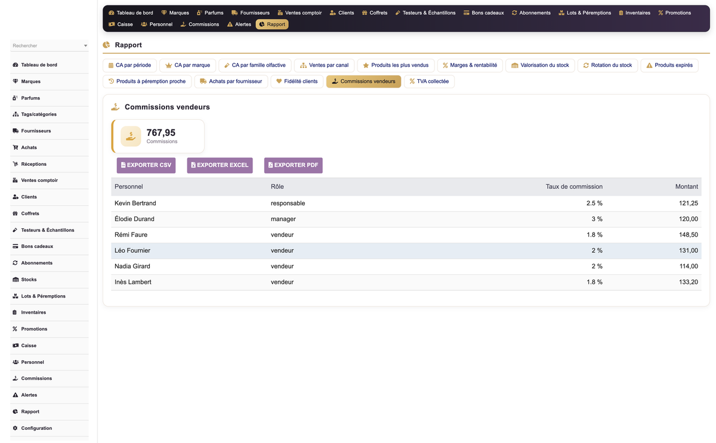
Task: Click the Achats par fournisseur truck icon
Action: point(203,81)
